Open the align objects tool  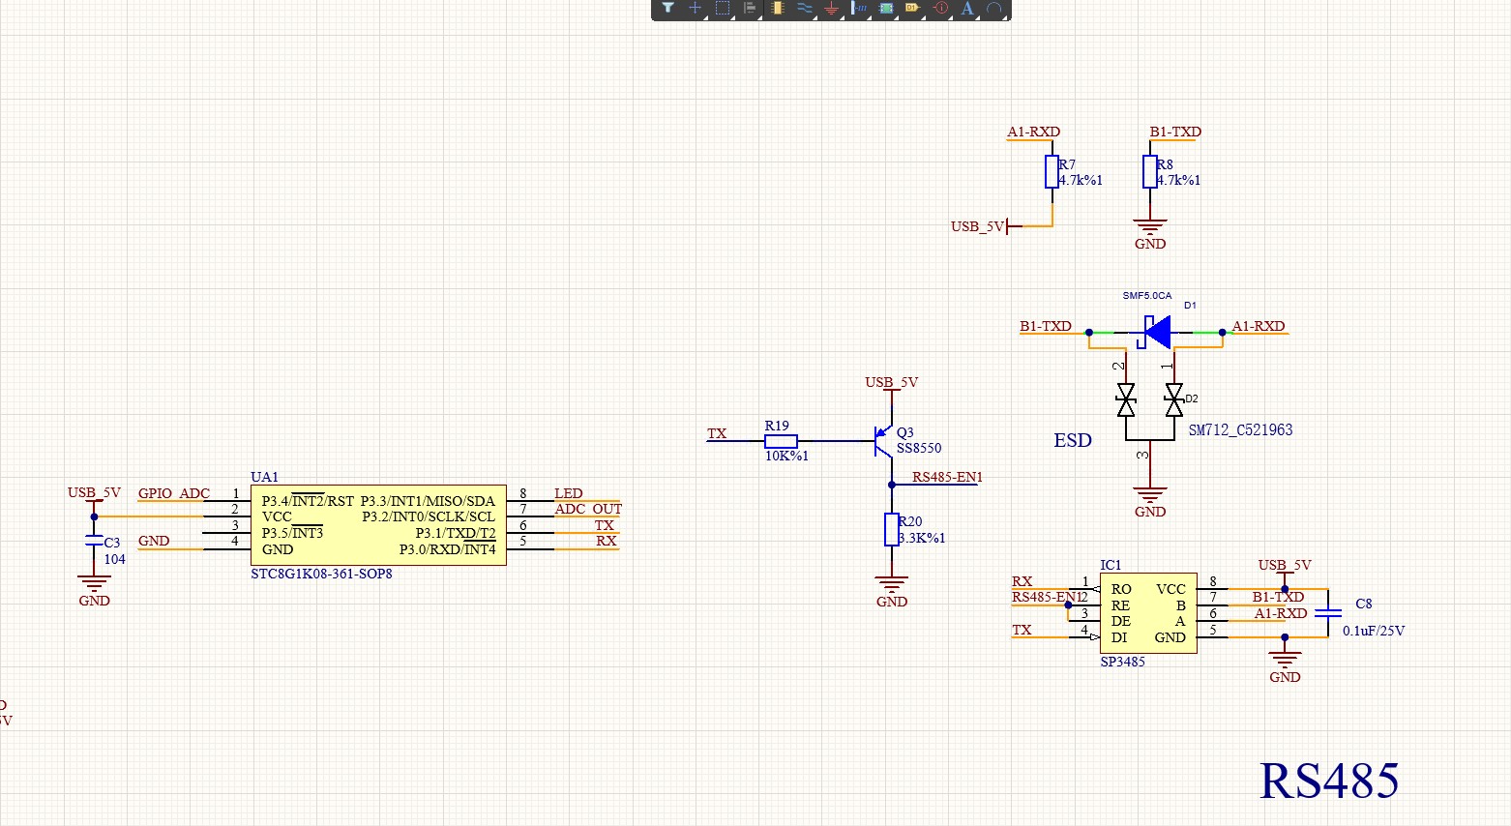tap(749, 8)
